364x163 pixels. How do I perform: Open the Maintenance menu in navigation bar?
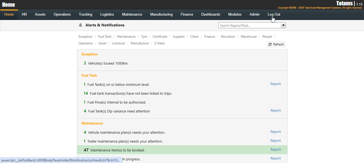[x=132, y=15]
